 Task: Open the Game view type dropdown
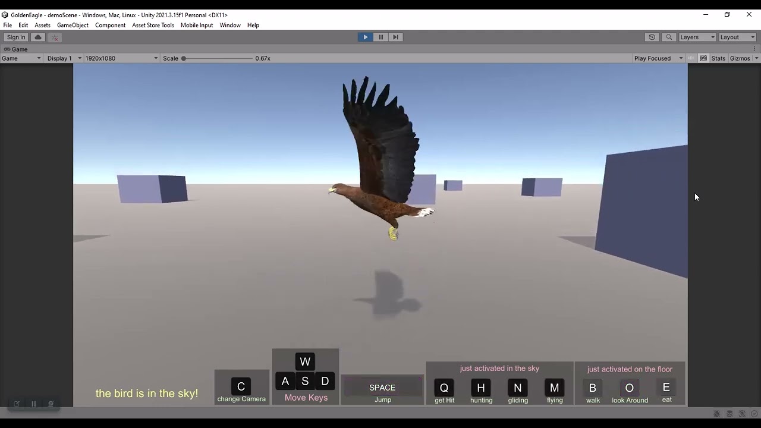tap(21, 58)
